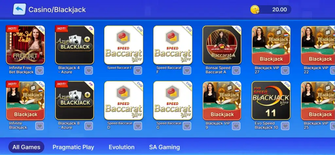Favorite Bonsai Speed Baccarat A heart icon
The image size is (335, 155).
point(236,70)
